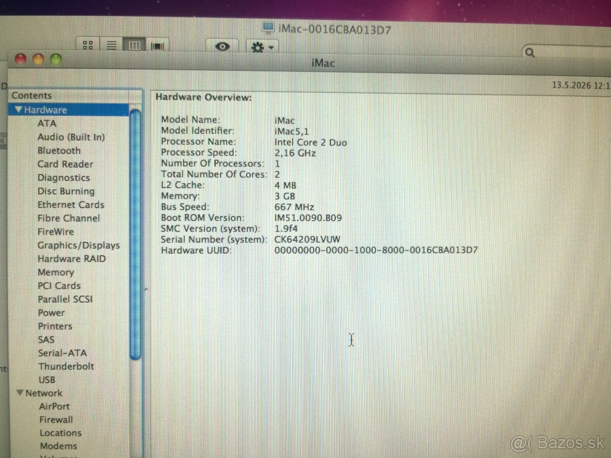Select Disc Burning entry

[66, 191]
